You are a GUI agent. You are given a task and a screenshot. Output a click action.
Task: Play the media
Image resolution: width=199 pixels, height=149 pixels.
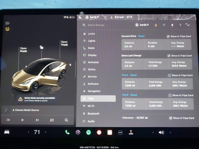(23, 120)
